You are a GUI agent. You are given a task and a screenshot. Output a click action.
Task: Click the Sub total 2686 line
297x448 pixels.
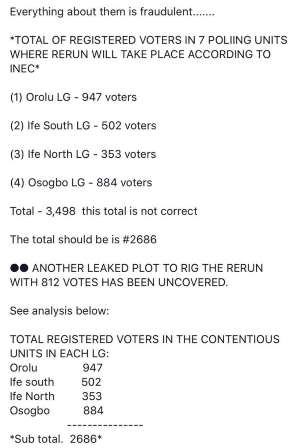click(56, 439)
